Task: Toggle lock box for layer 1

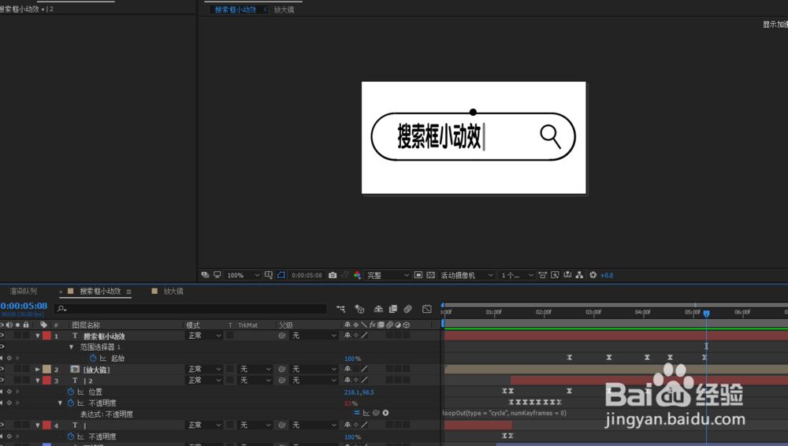Action: [x=26, y=336]
